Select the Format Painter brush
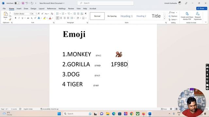The image size is (209, 117). (x=10, y=19)
